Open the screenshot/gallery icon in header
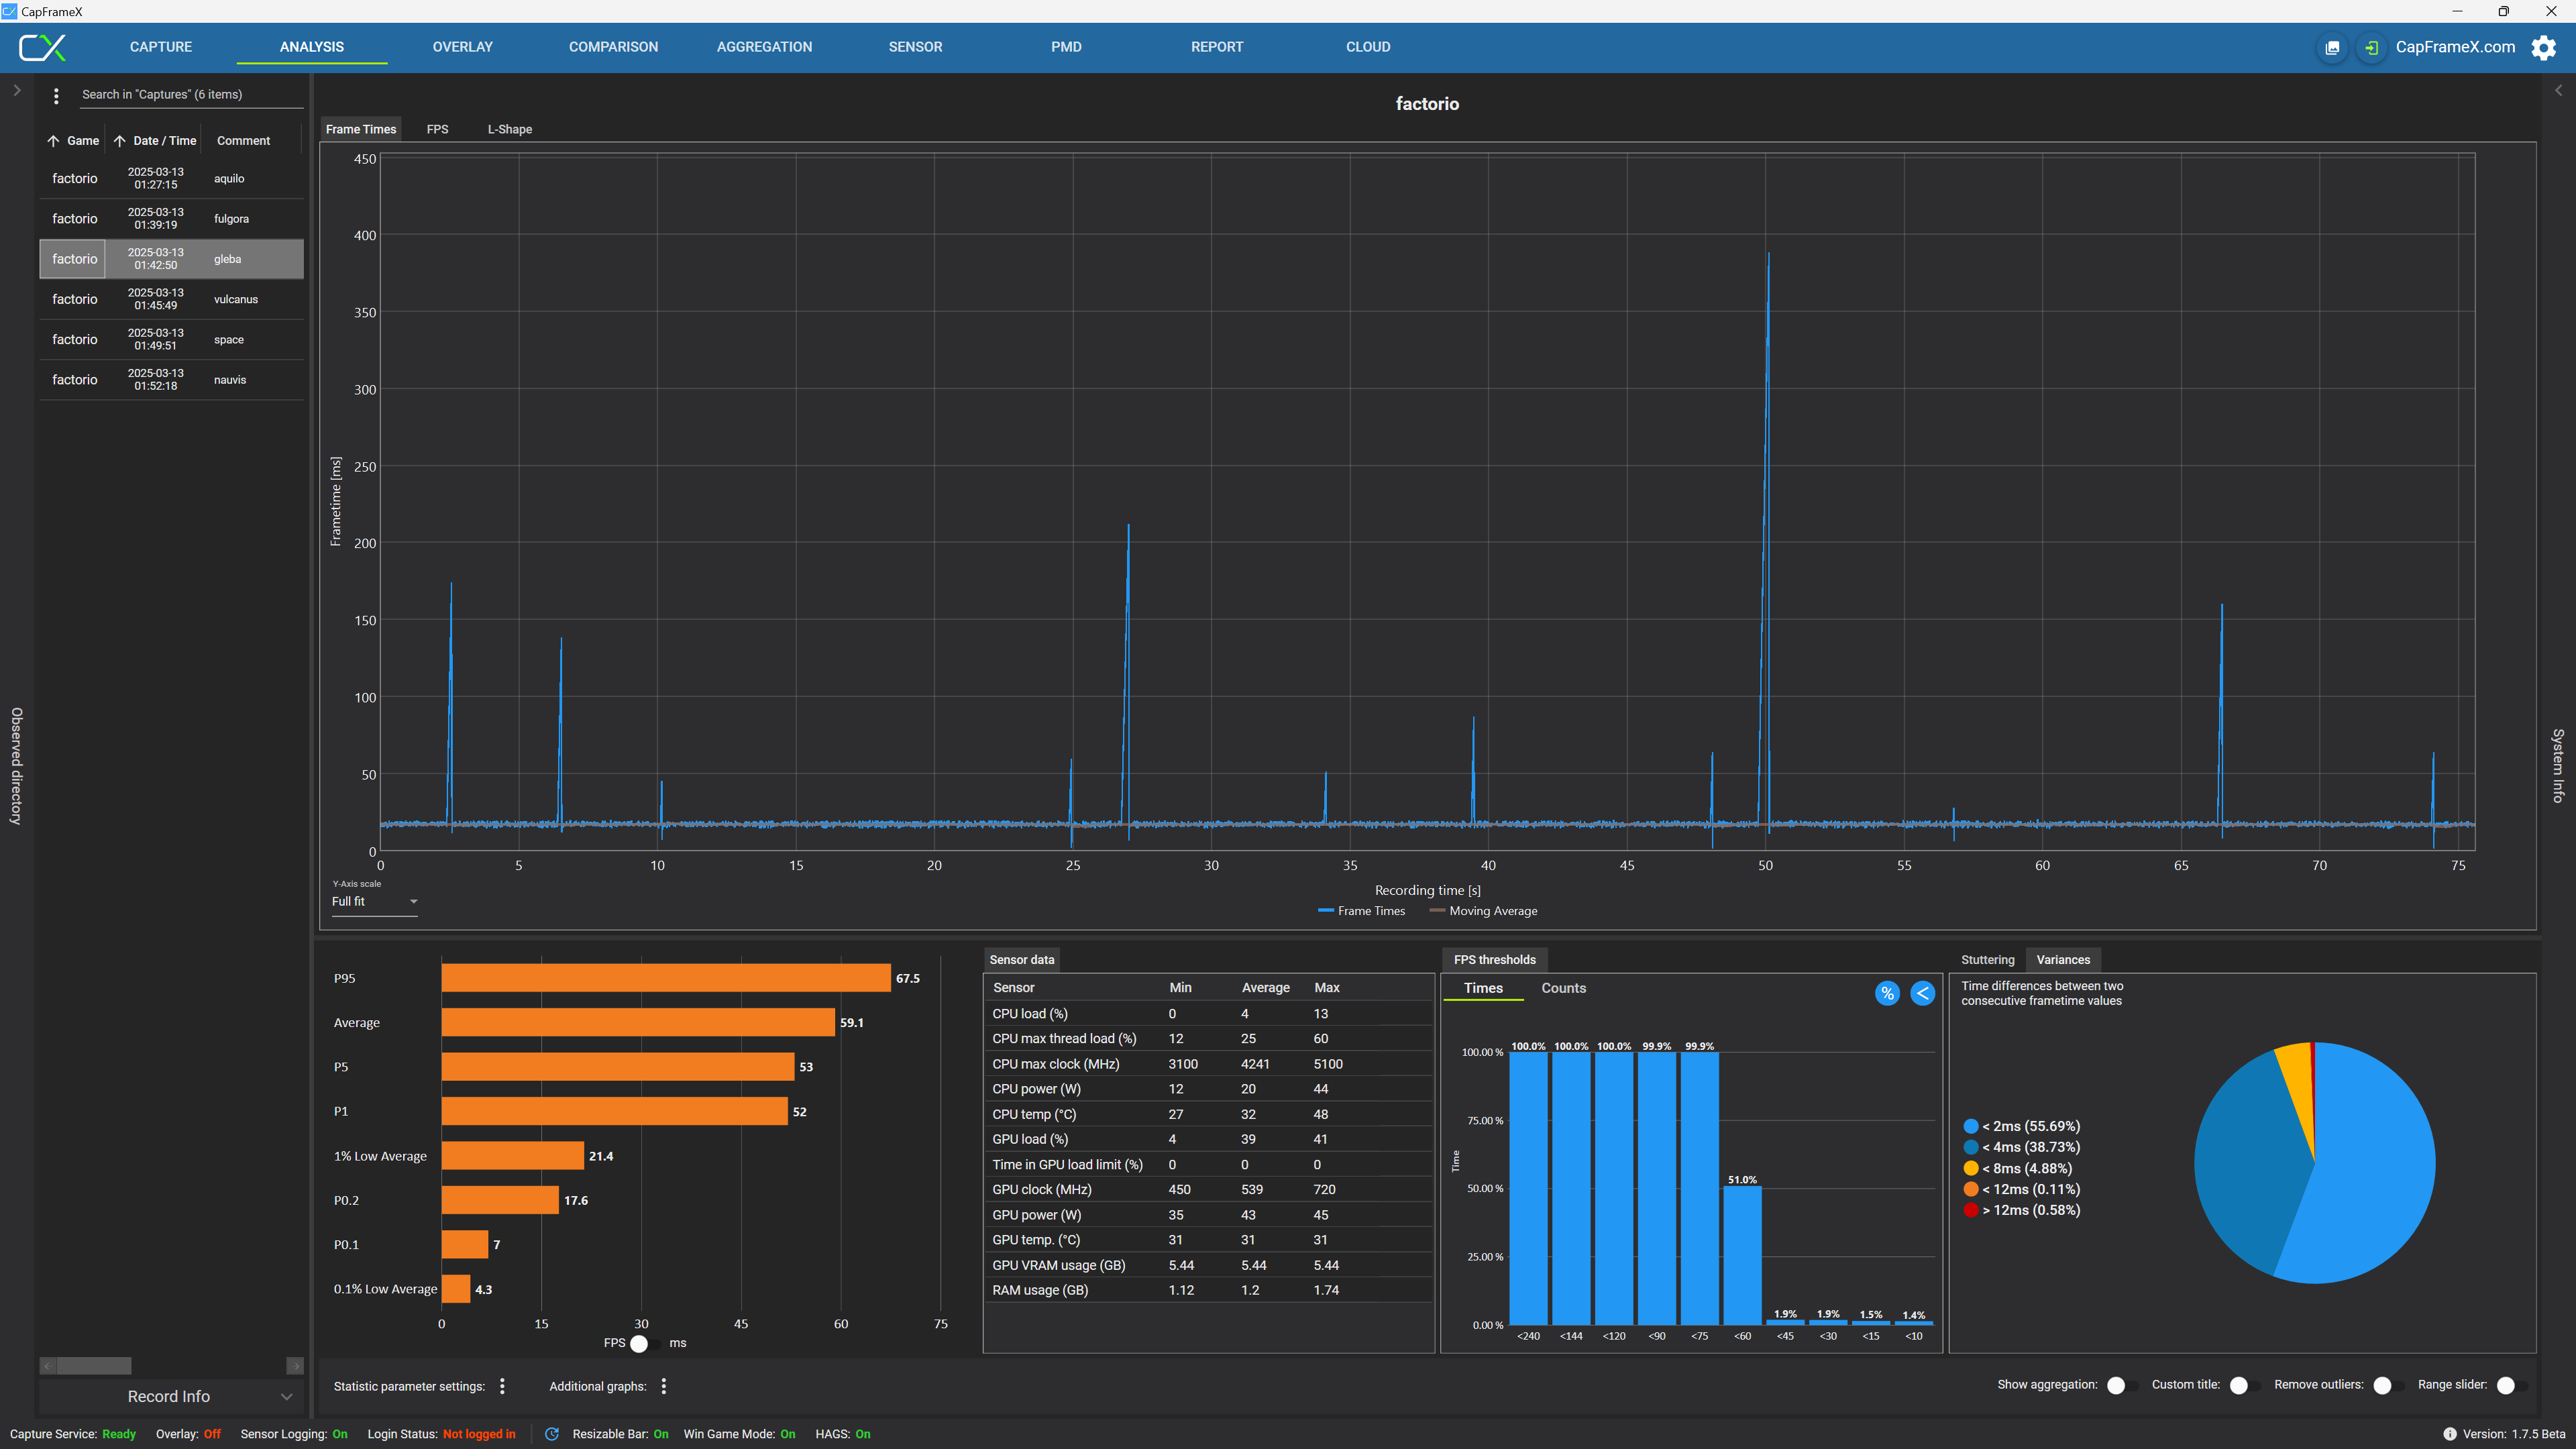 [2332, 47]
